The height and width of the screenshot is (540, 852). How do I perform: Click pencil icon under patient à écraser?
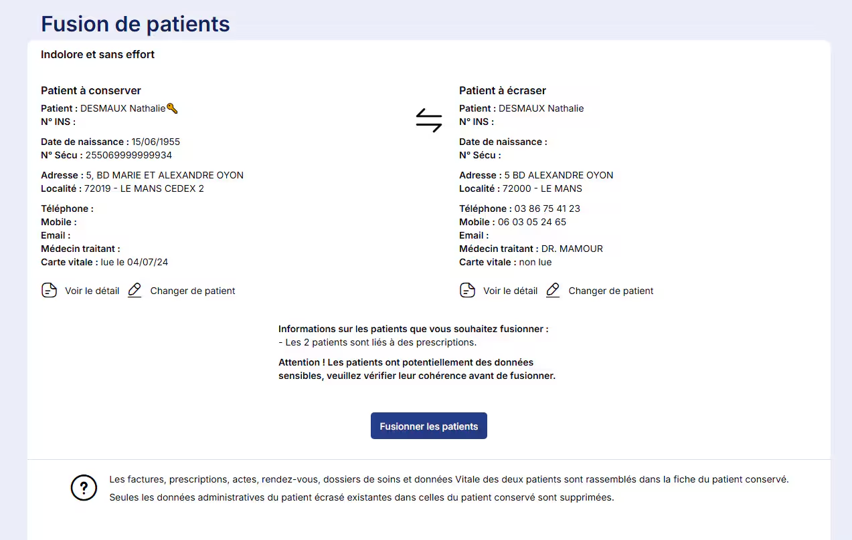coord(553,291)
